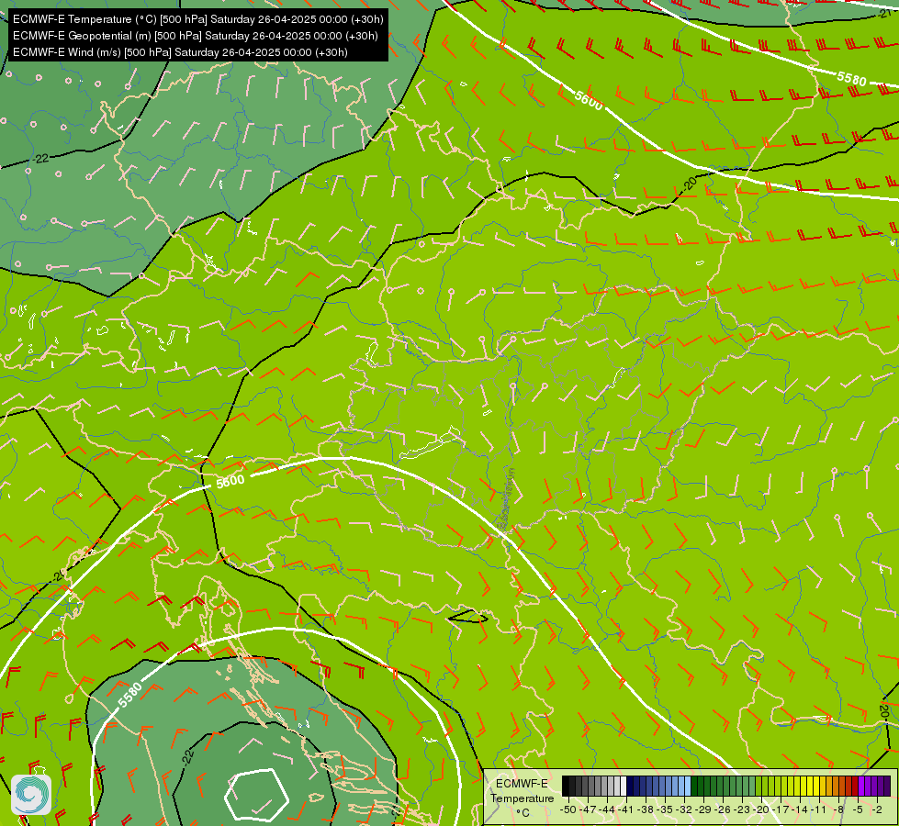
Task: Click the legend tick label '-5'
Action: [x=858, y=809]
